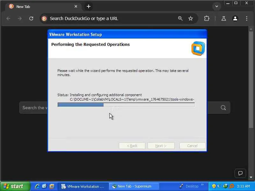Minimize the Supermium browser window
The width and height of the screenshot is (255, 191).
(228, 3)
